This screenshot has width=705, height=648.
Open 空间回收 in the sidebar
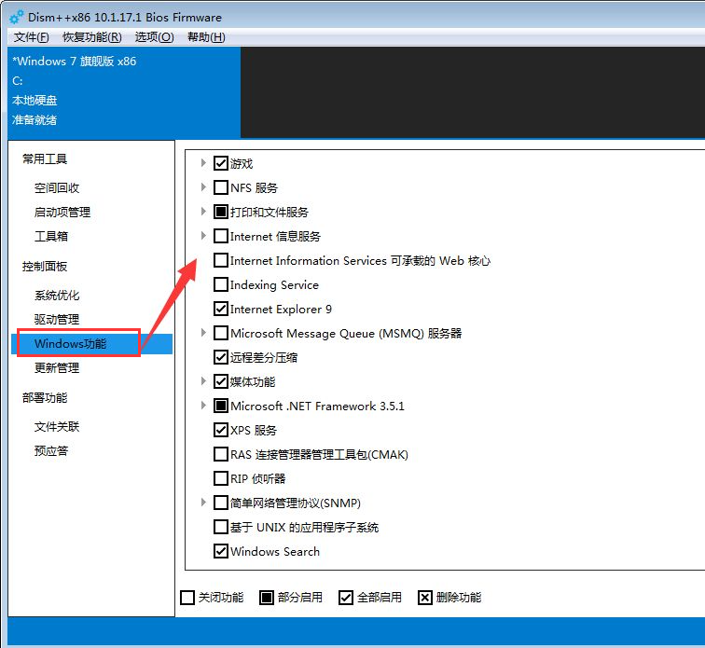57,188
